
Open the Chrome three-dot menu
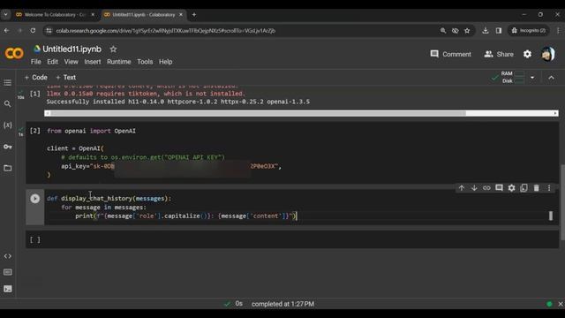click(x=559, y=31)
